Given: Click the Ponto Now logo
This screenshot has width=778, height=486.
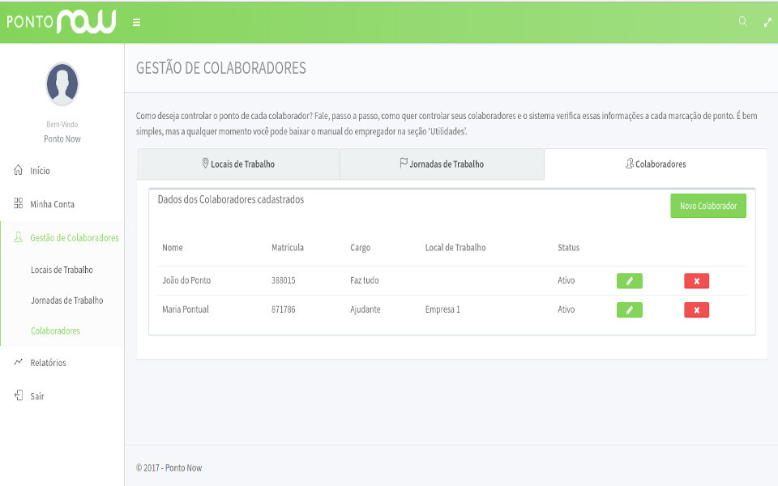Looking at the screenshot, I should point(62,22).
